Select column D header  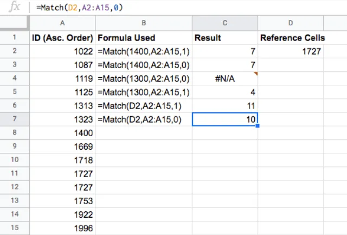tap(291, 24)
